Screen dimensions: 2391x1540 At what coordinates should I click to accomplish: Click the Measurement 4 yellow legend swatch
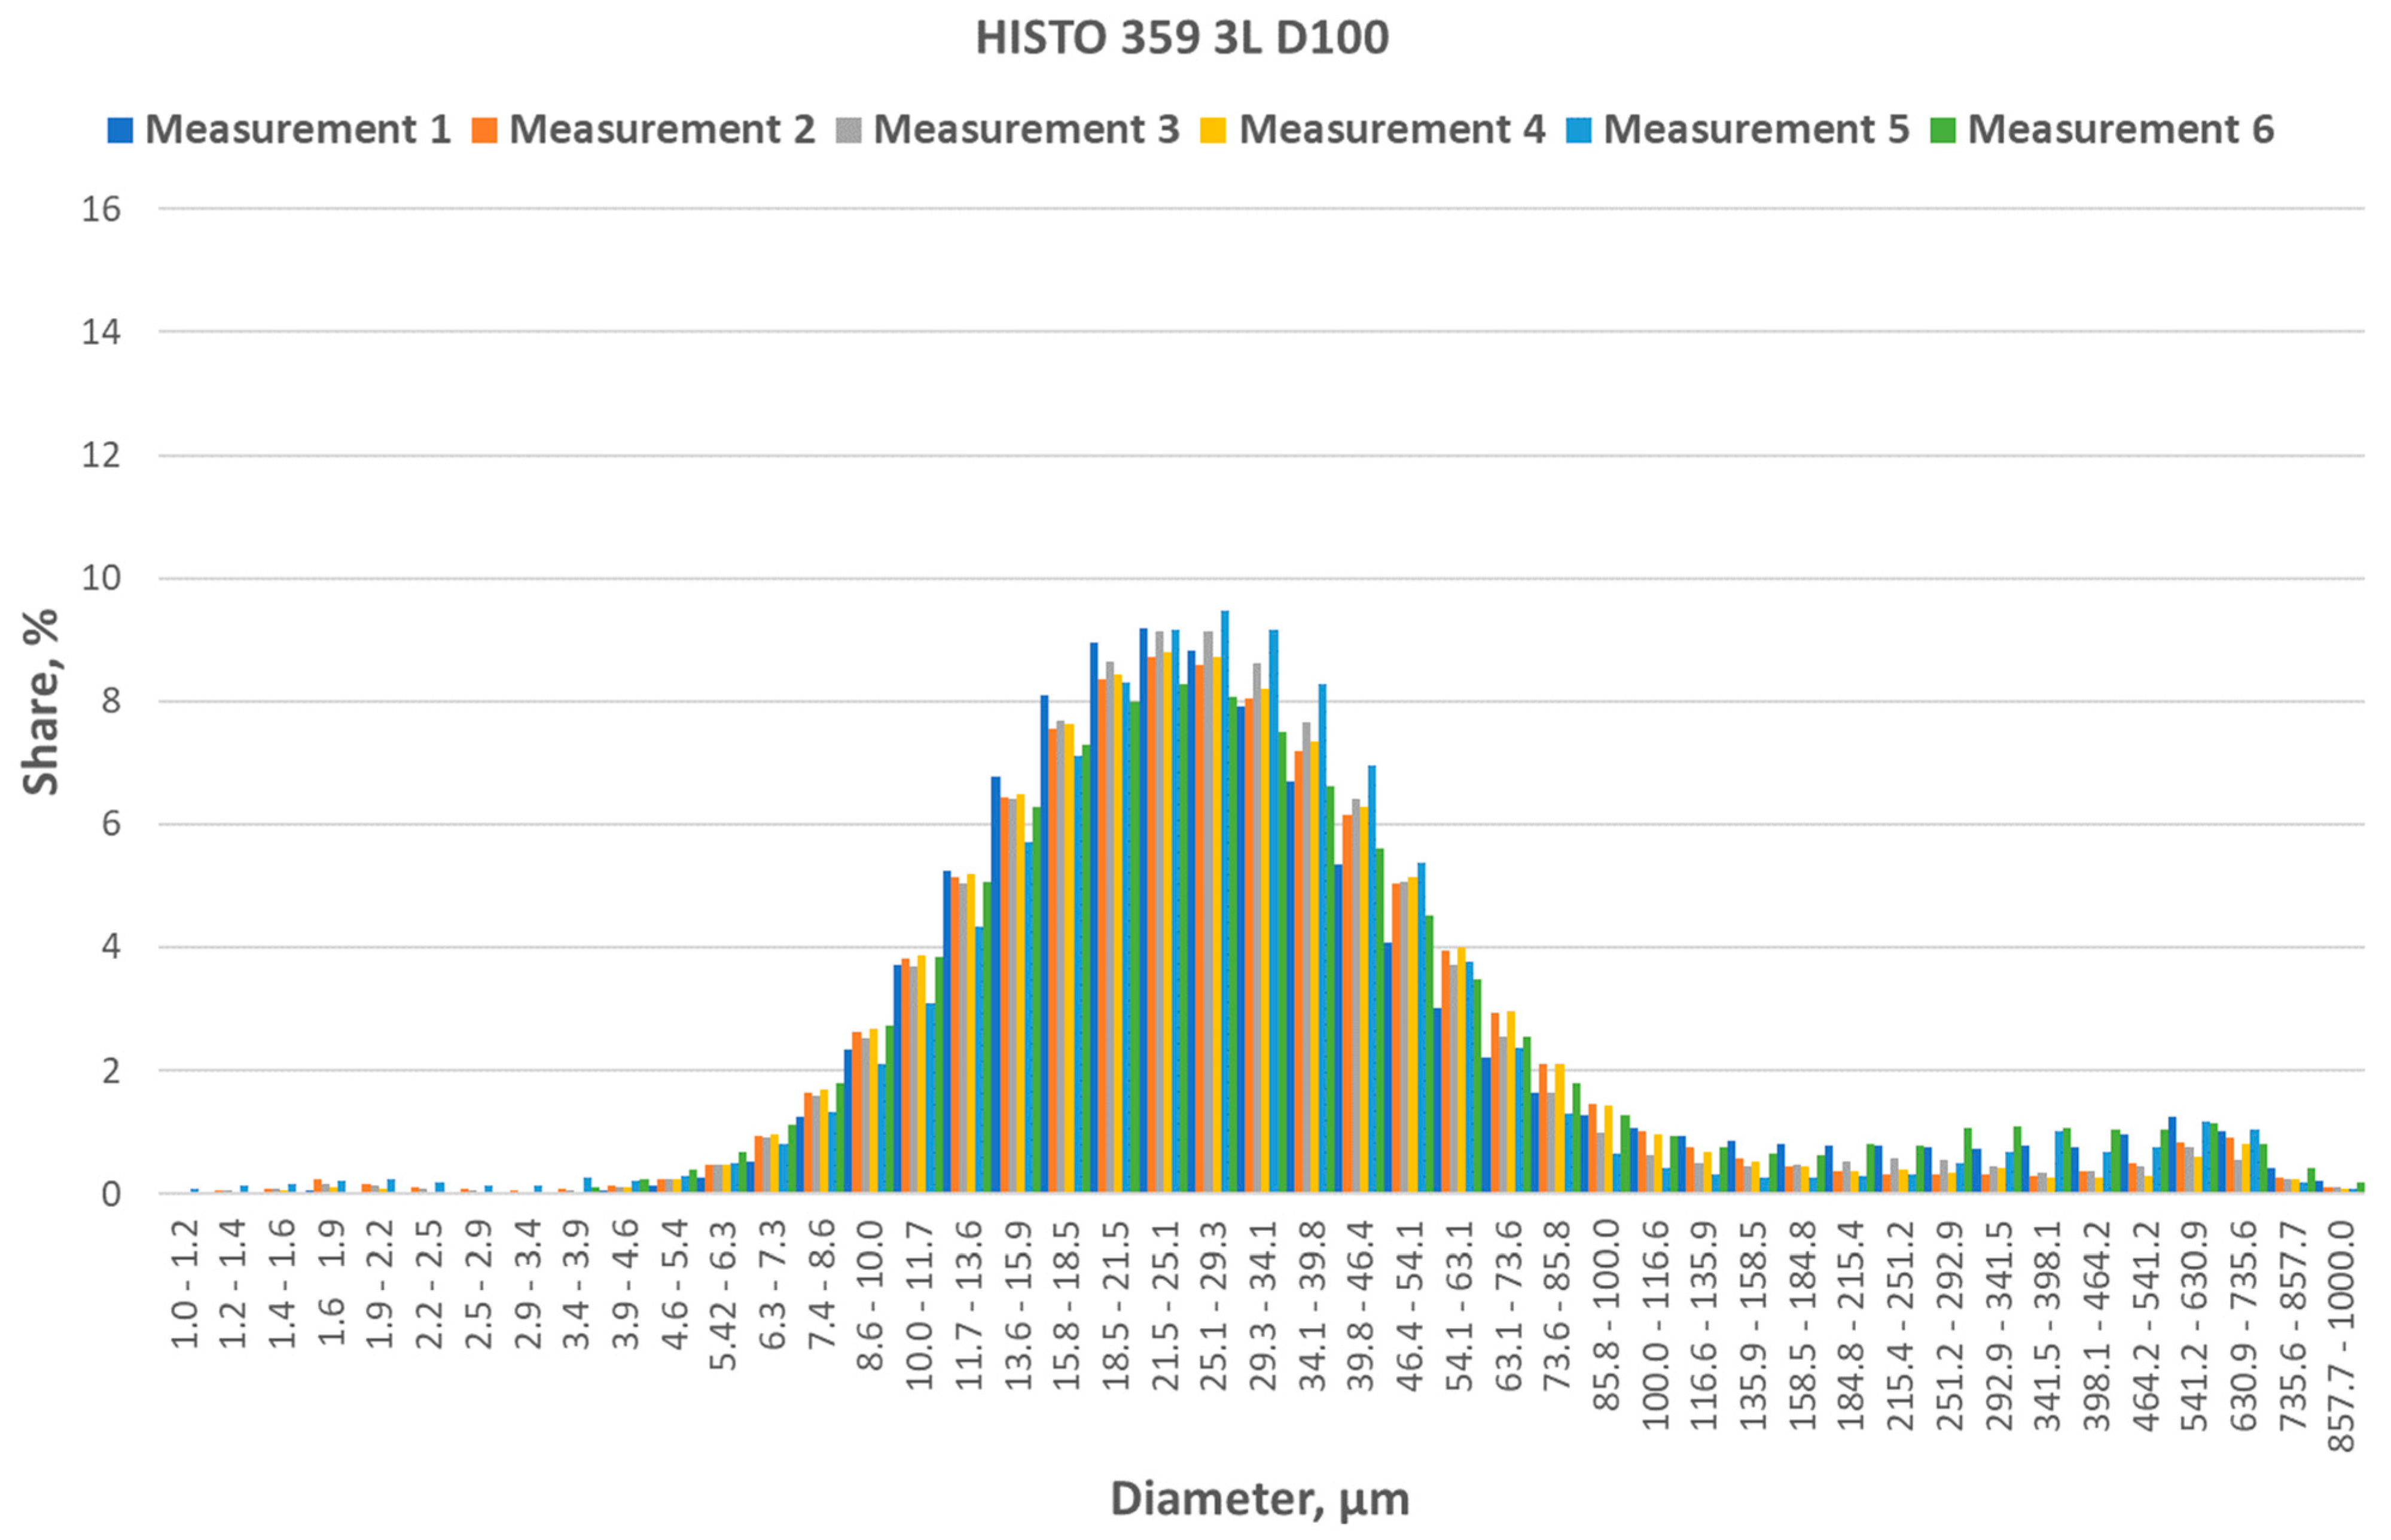point(1214,130)
